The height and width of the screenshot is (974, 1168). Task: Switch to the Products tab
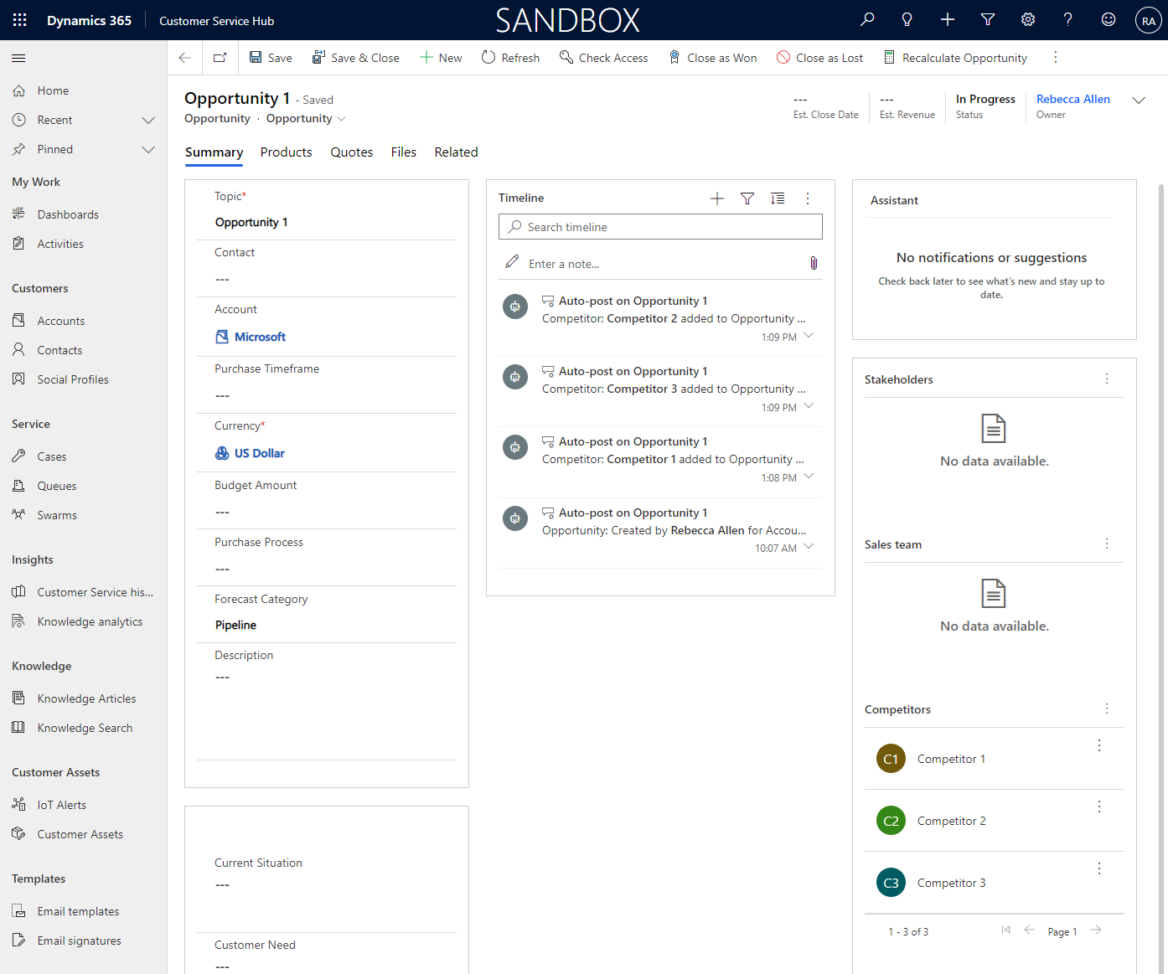point(286,152)
